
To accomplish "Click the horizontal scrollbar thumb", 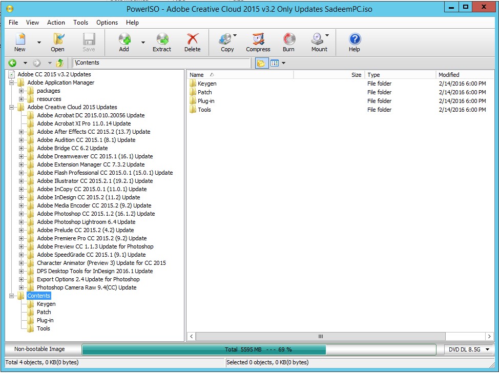I will [x=321, y=337].
